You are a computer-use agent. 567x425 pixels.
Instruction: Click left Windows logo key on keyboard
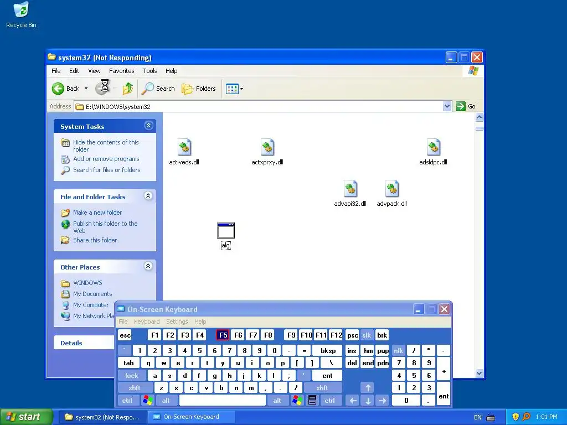pos(147,400)
